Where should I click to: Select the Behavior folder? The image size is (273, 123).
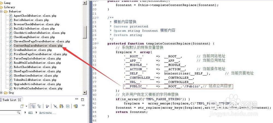point(15,11)
